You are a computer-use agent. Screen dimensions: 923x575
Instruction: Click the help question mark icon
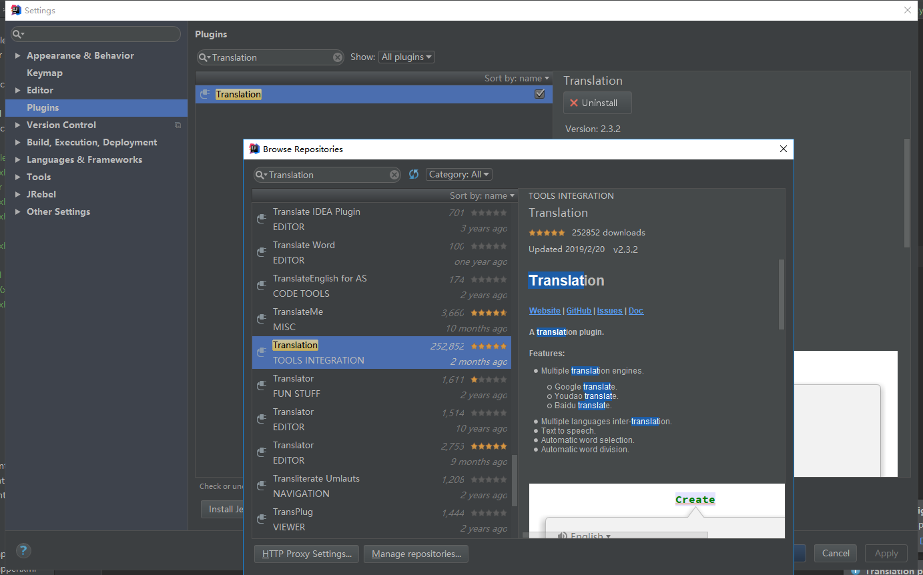[23, 550]
